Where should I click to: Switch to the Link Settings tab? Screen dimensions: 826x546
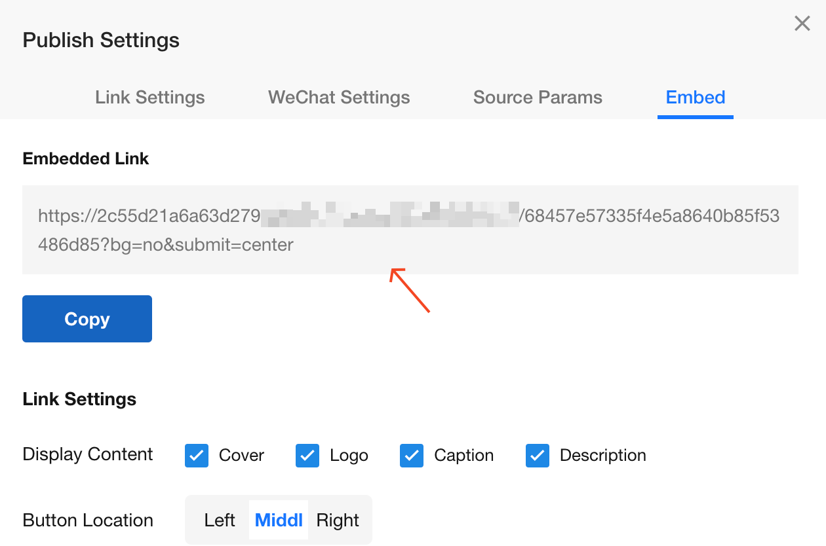[x=149, y=98]
